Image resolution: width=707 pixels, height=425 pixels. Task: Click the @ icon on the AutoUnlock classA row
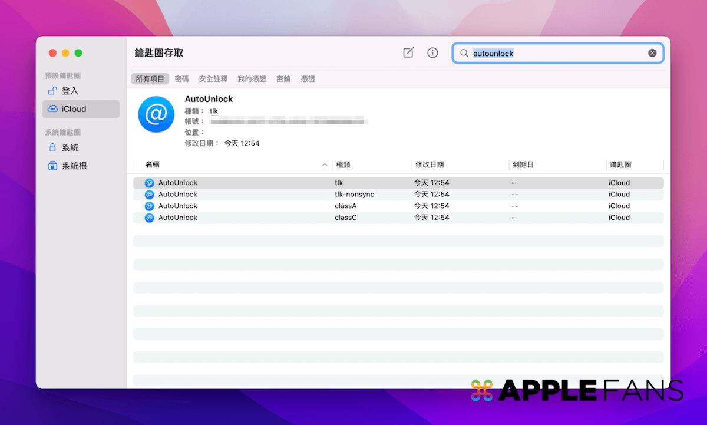(149, 206)
